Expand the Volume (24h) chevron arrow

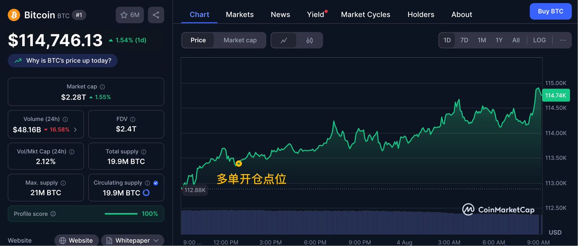point(75,129)
